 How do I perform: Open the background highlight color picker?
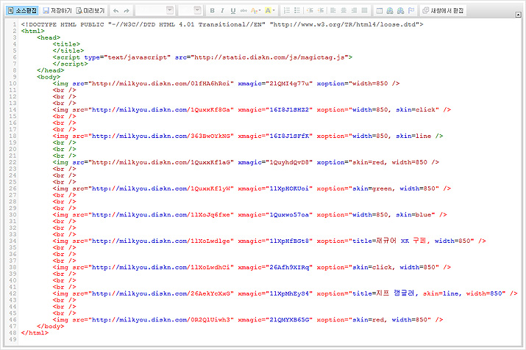270,11
